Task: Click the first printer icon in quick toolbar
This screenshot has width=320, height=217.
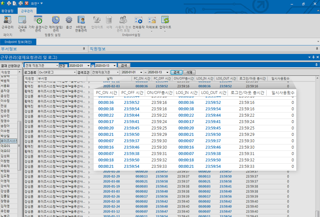Action: coord(9,3)
